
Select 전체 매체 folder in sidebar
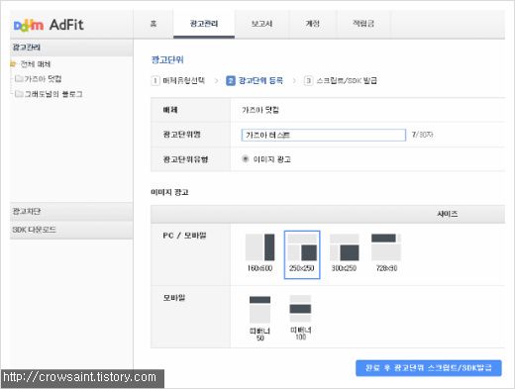tap(36, 64)
